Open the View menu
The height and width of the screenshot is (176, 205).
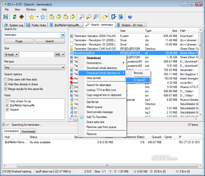[x=17, y=10]
